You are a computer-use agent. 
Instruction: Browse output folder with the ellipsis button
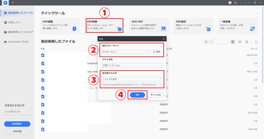[x=160, y=85]
